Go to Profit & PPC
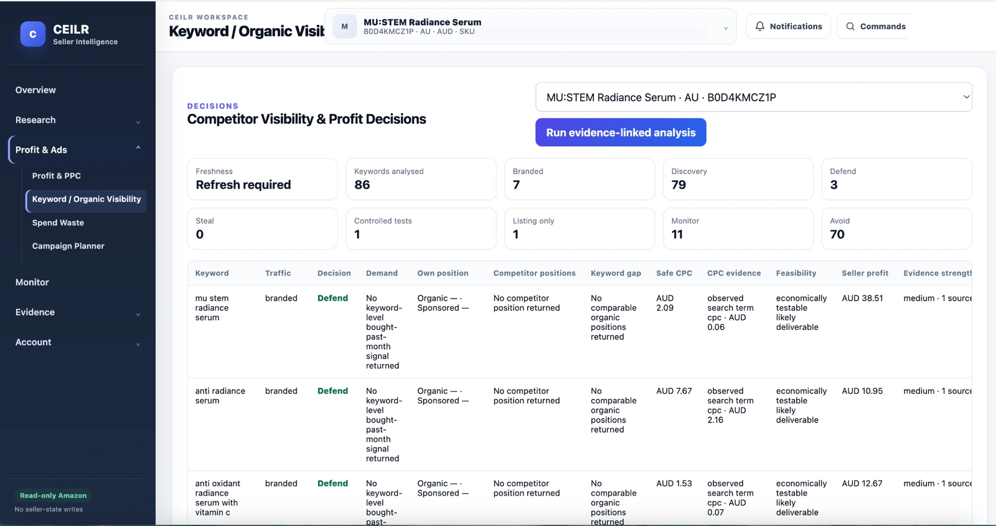 pos(86,176)
